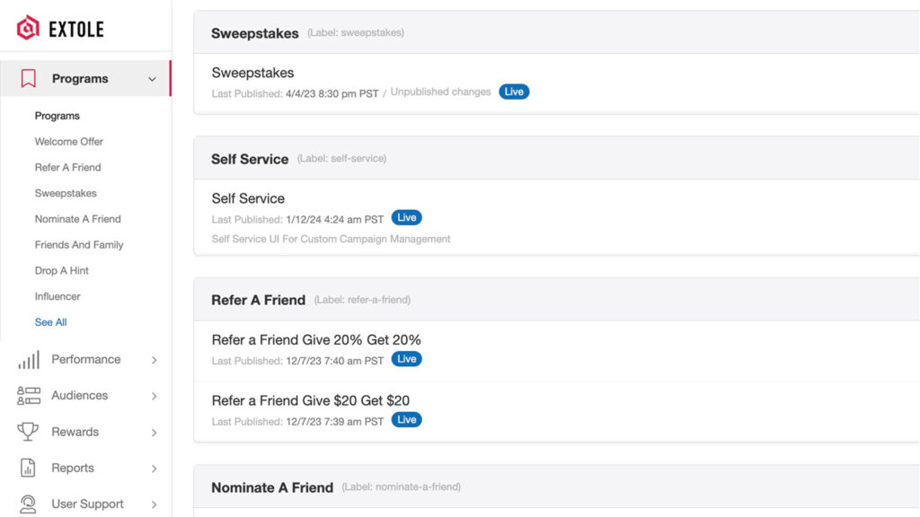Select Nominate A Friend in sidebar
Viewport: 920px width, 517px height.
click(x=78, y=219)
